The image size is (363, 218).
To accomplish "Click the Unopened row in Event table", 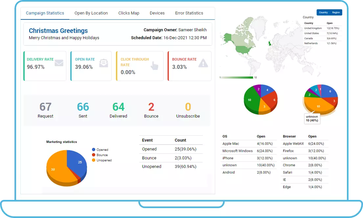I will coord(171,166).
